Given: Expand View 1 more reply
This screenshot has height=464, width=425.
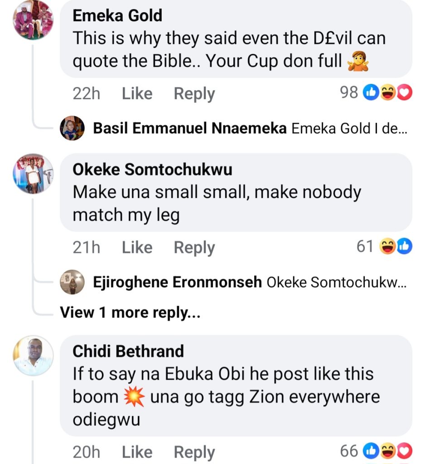Looking at the screenshot, I should click(x=130, y=312).
